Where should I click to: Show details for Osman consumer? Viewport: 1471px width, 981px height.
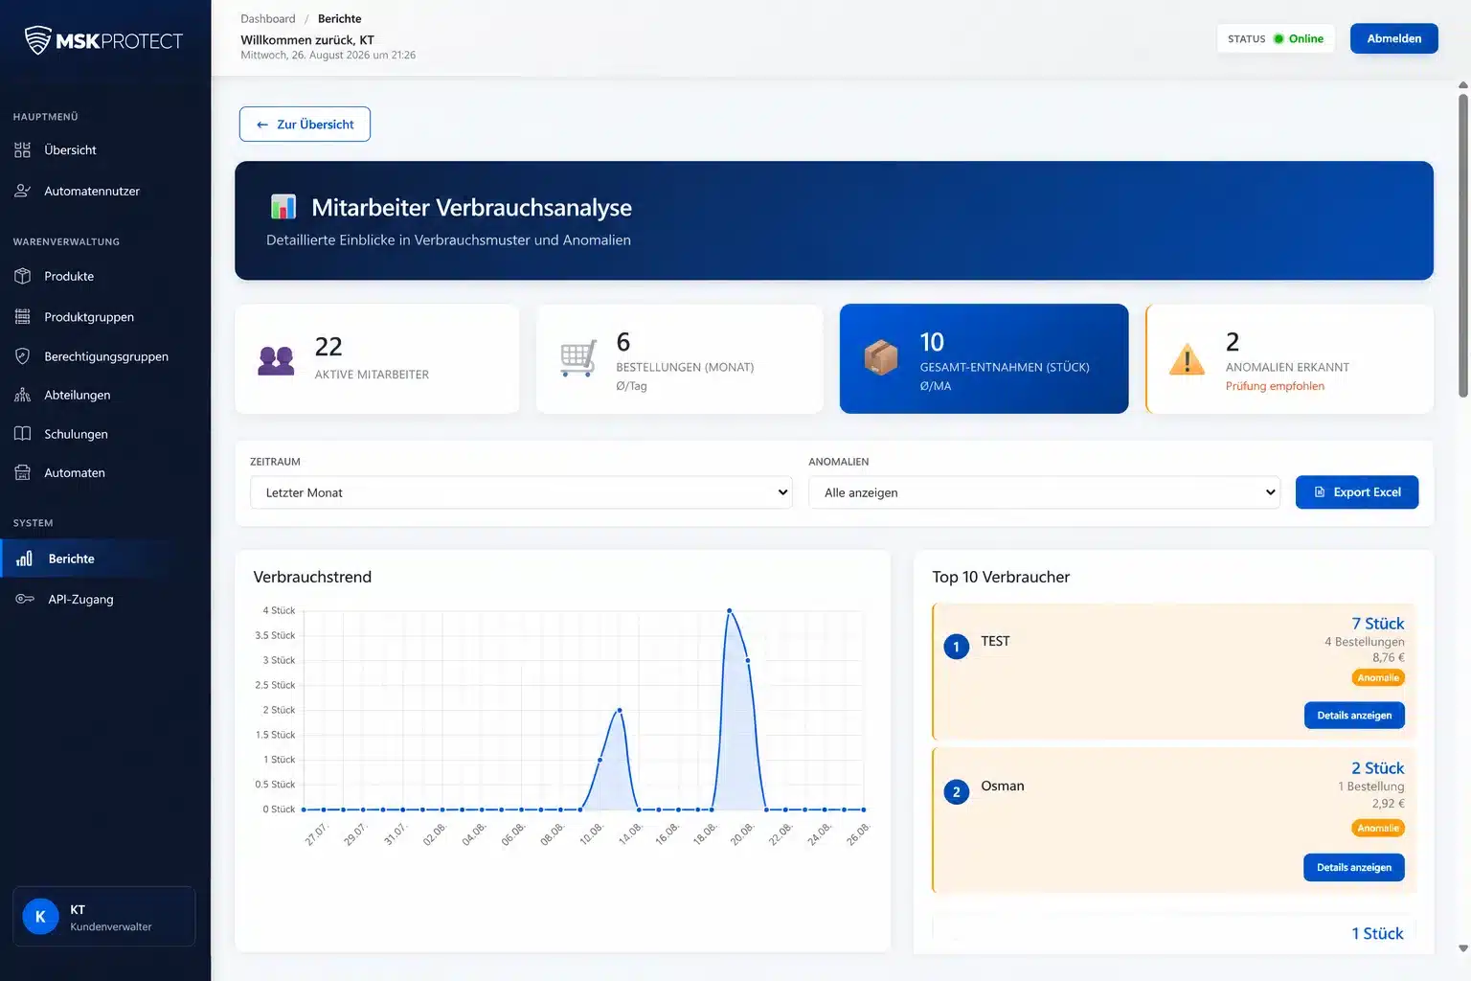point(1353,867)
